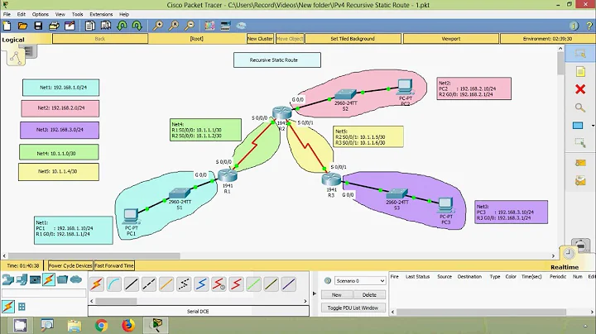Save the project with the floppy icon

pyautogui.click(x=38, y=26)
